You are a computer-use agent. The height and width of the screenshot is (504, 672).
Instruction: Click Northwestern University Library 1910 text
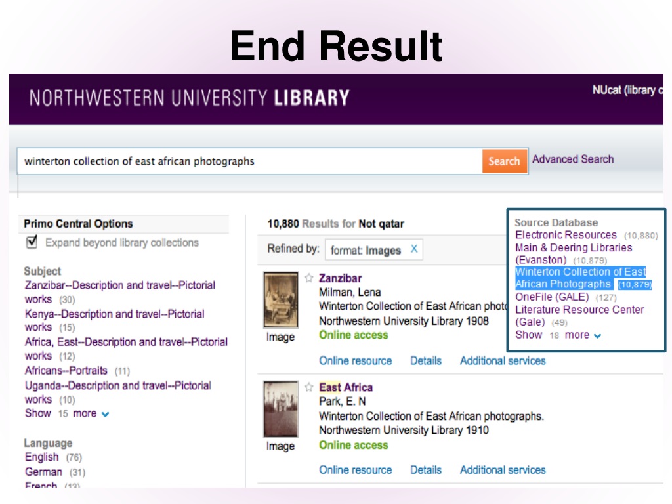tap(404, 430)
